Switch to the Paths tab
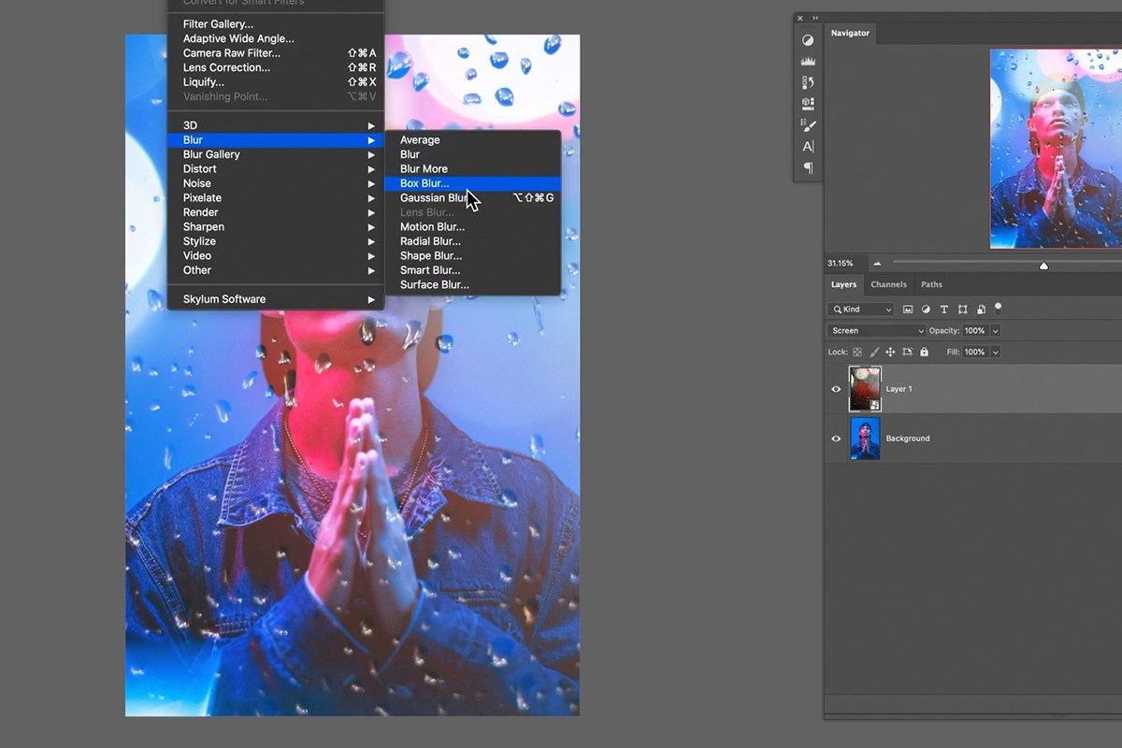 click(931, 285)
